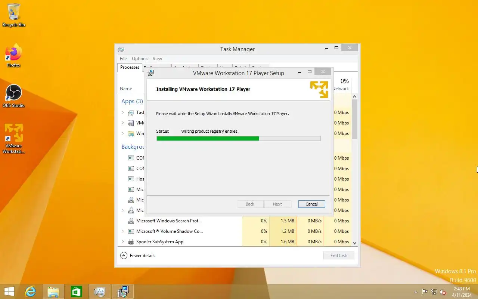Image resolution: width=478 pixels, height=299 pixels.
Task: Click the Microsoft Volume Shadow Co icon
Action: click(131, 231)
